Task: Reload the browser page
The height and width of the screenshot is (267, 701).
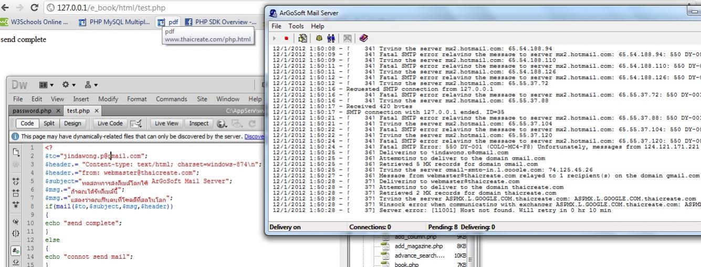Action: click(x=35, y=8)
